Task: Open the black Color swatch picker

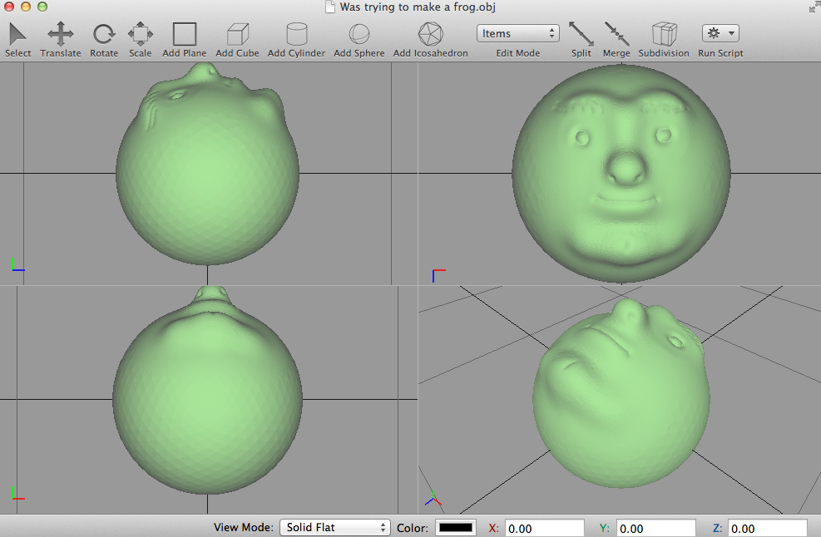Action: [x=456, y=527]
